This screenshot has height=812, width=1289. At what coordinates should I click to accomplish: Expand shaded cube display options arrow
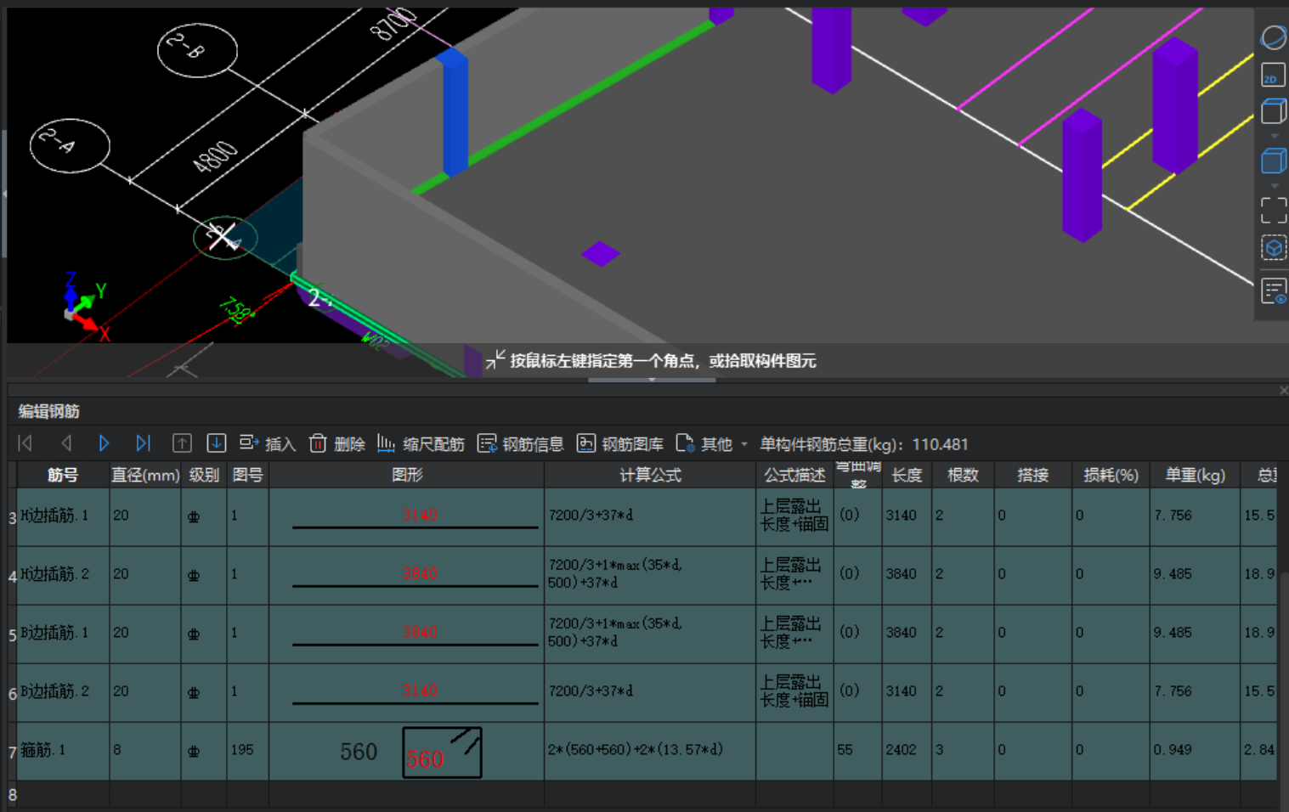click(1274, 186)
